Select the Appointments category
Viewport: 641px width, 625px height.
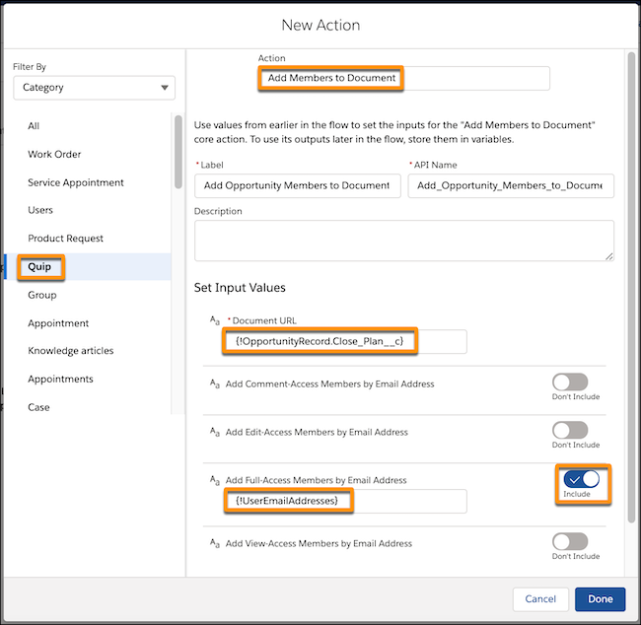(60, 379)
